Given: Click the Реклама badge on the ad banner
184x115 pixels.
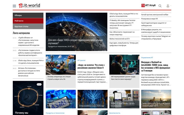Looking at the screenshot, I should point(39,84).
